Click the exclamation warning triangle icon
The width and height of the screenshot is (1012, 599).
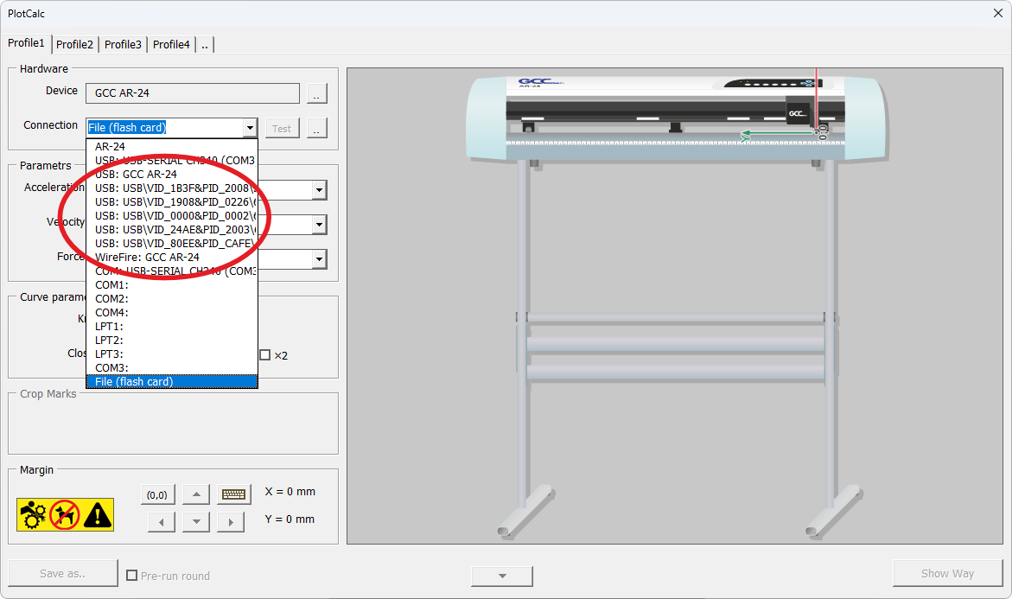click(x=98, y=515)
